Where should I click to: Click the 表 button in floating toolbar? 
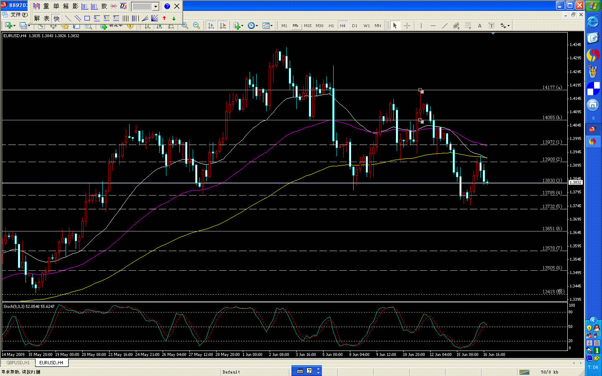pyautogui.click(x=46, y=18)
